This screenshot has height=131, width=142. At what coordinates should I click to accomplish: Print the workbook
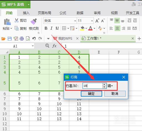coord(22,39)
